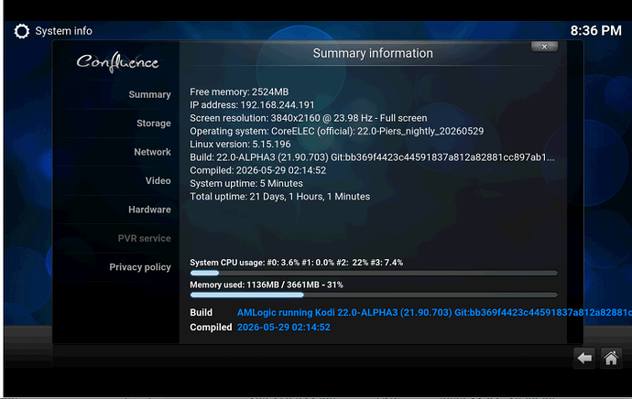The height and width of the screenshot is (399, 632).
Task: Click the Operating system CoreELEC line
Action: coord(336,131)
